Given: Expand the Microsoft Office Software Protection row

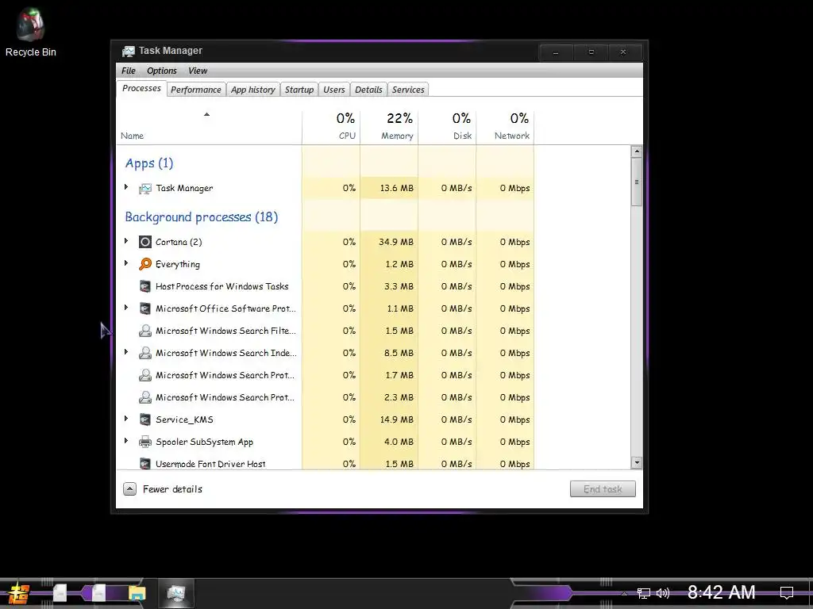Looking at the screenshot, I should 126,308.
